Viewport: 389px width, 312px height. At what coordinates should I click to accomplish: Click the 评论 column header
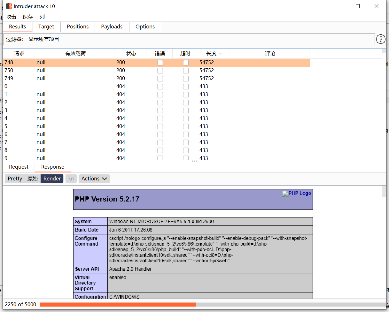pos(270,54)
